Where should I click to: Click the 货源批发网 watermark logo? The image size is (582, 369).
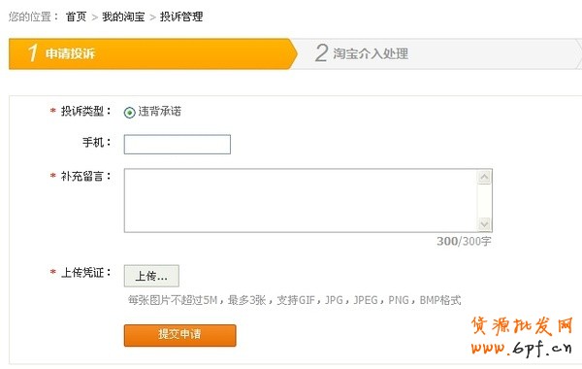tap(522, 326)
